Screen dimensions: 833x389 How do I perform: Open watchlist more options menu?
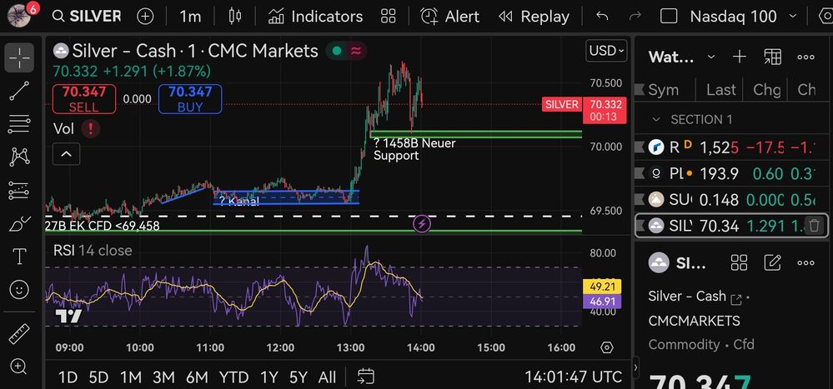(x=806, y=57)
